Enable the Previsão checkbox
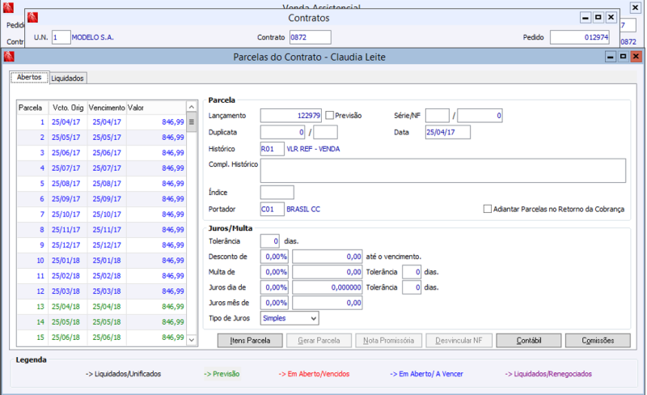The height and width of the screenshot is (395, 647). (329, 116)
